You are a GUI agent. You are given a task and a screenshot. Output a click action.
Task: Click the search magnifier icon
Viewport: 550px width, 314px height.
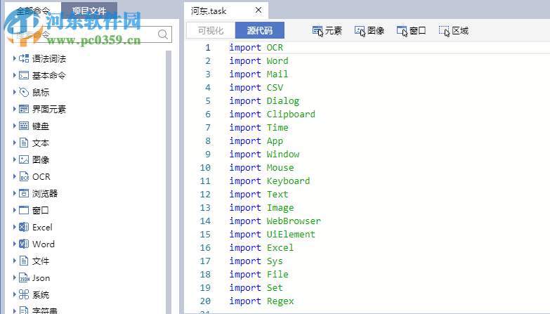pyautogui.click(x=163, y=34)
